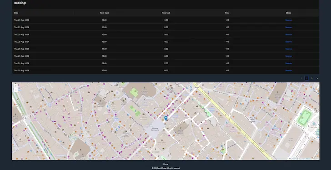Click the Hour Start column header
This screenshot has height=170, width=331.
coord(104,13)
